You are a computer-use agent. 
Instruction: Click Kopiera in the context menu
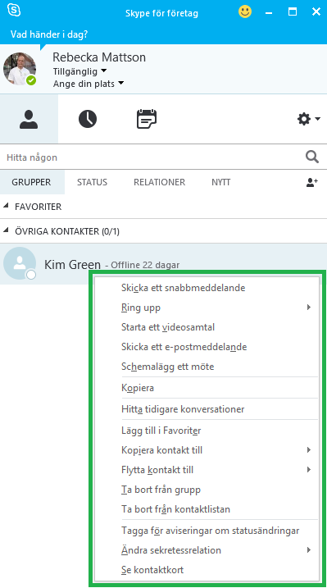(207, 388)
